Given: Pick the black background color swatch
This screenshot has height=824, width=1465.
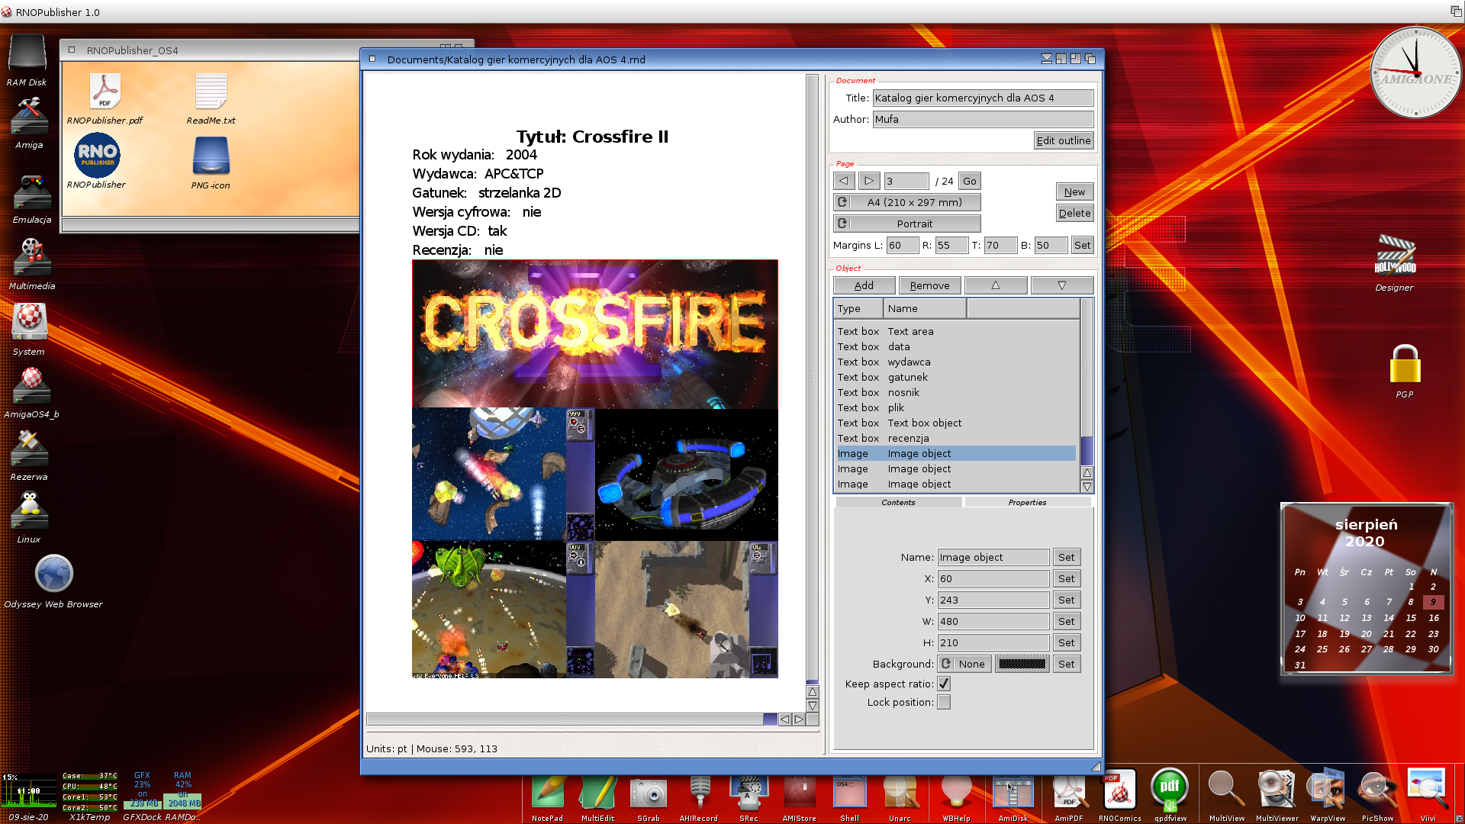Looking at the screenshot, I should (x=1022, y=664).
